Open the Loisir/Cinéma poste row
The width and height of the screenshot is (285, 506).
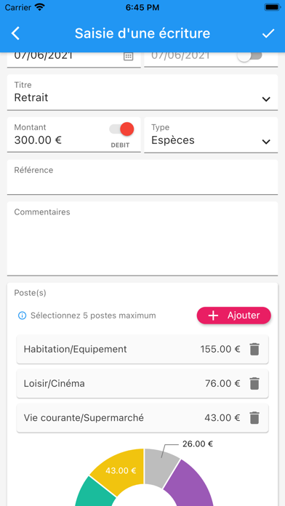coord(142,383)
